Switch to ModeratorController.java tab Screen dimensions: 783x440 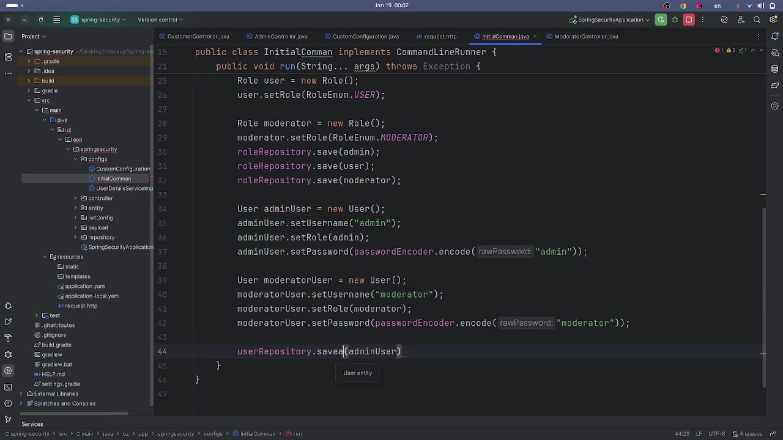pyautogui.click(x=582, y=37)
